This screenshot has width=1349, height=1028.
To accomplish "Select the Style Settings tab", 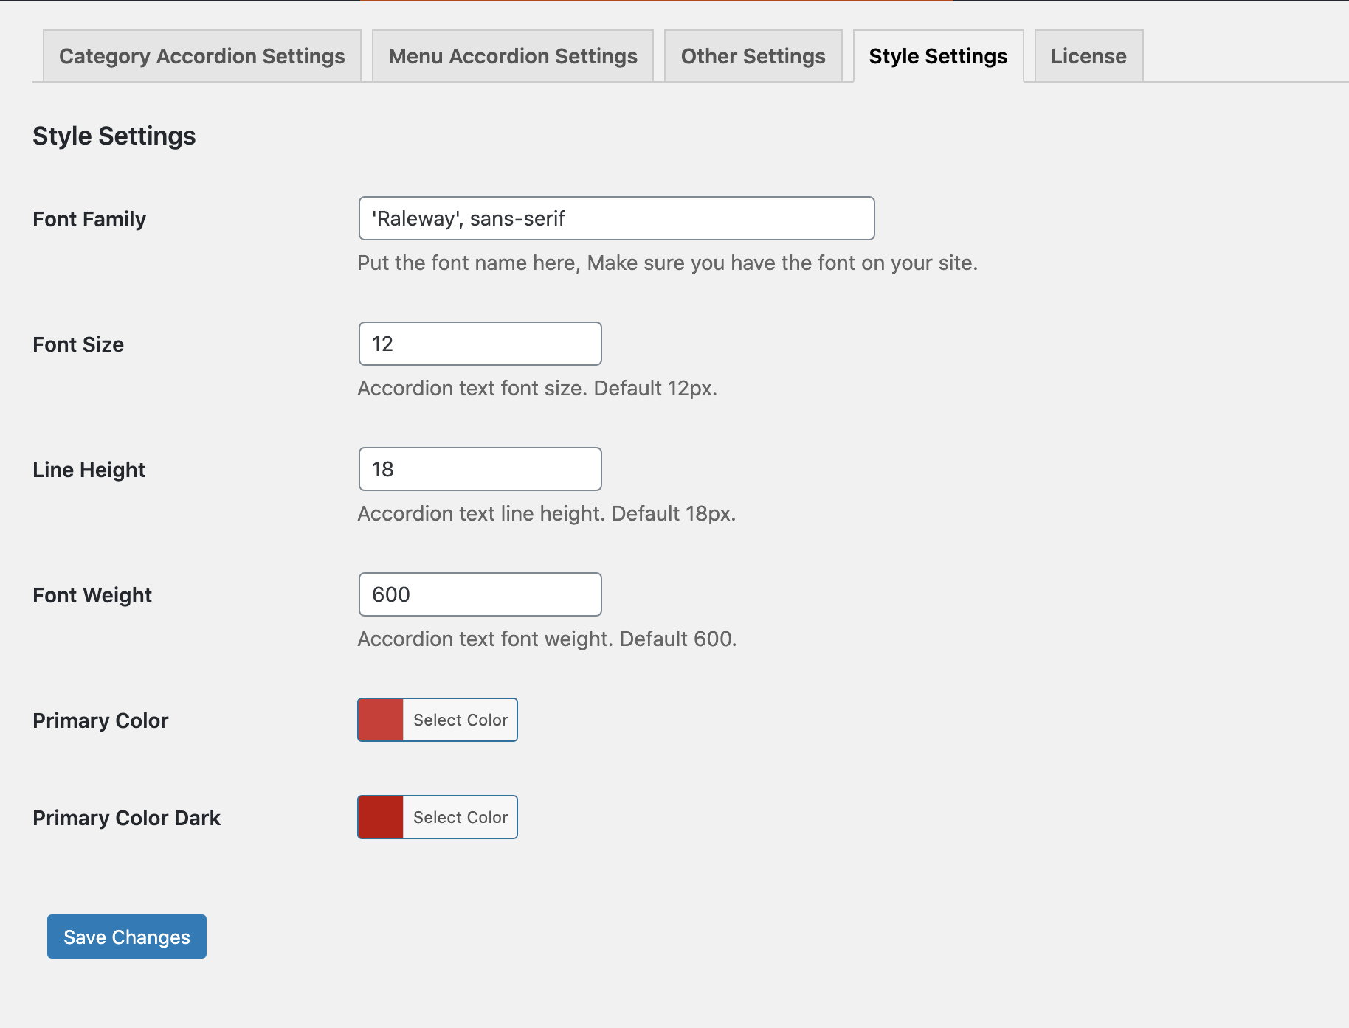I will point(938,55).
